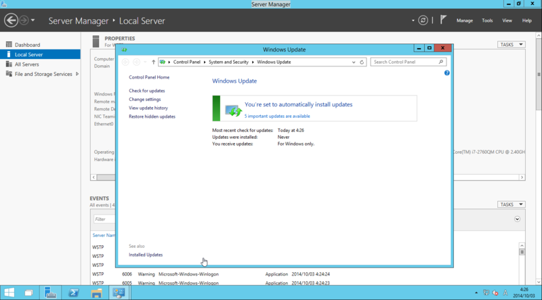This screenshot has height=300, width=542.
Task: Click Server Manager vertical scrollbar up arrow
Action: point(539,35)
